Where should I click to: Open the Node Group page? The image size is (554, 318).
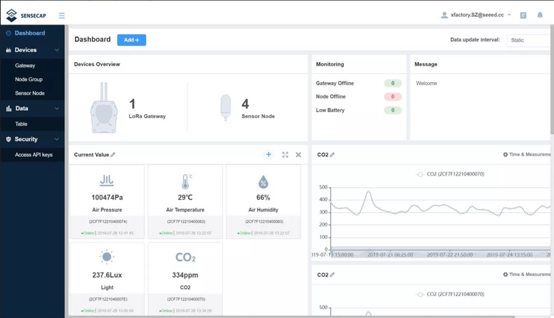[29, 79]
